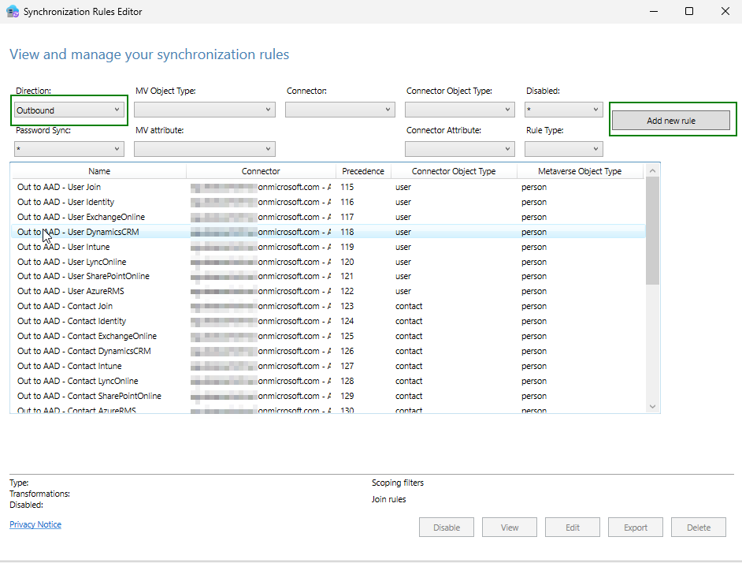Click the list scrollbar down arrow
The height and width of the screenshot is (563, 742).
click(652, 407)
